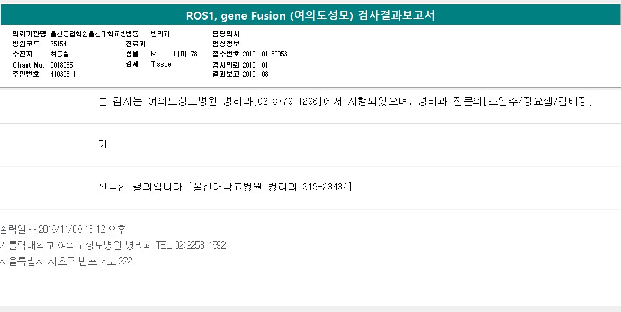
Task: Click the 담당의사 label
Action: tap(226, 34)
